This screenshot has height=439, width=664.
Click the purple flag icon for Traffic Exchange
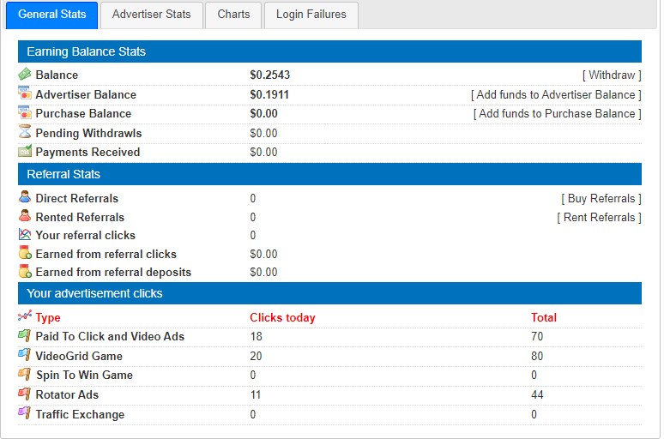pyautogui.click(x=25, y=413)
